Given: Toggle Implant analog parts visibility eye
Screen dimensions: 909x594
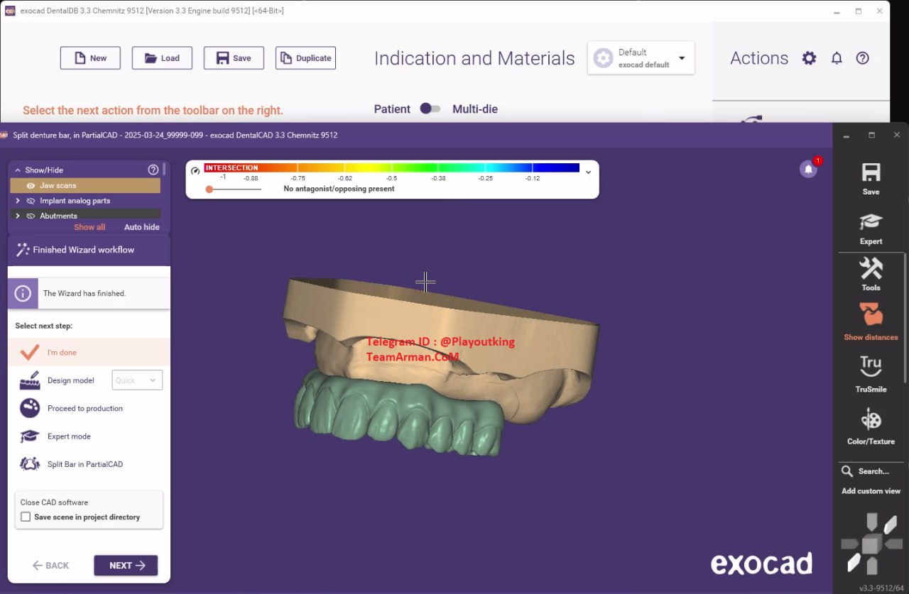Looking at the screenshot, I should (31, 201).
